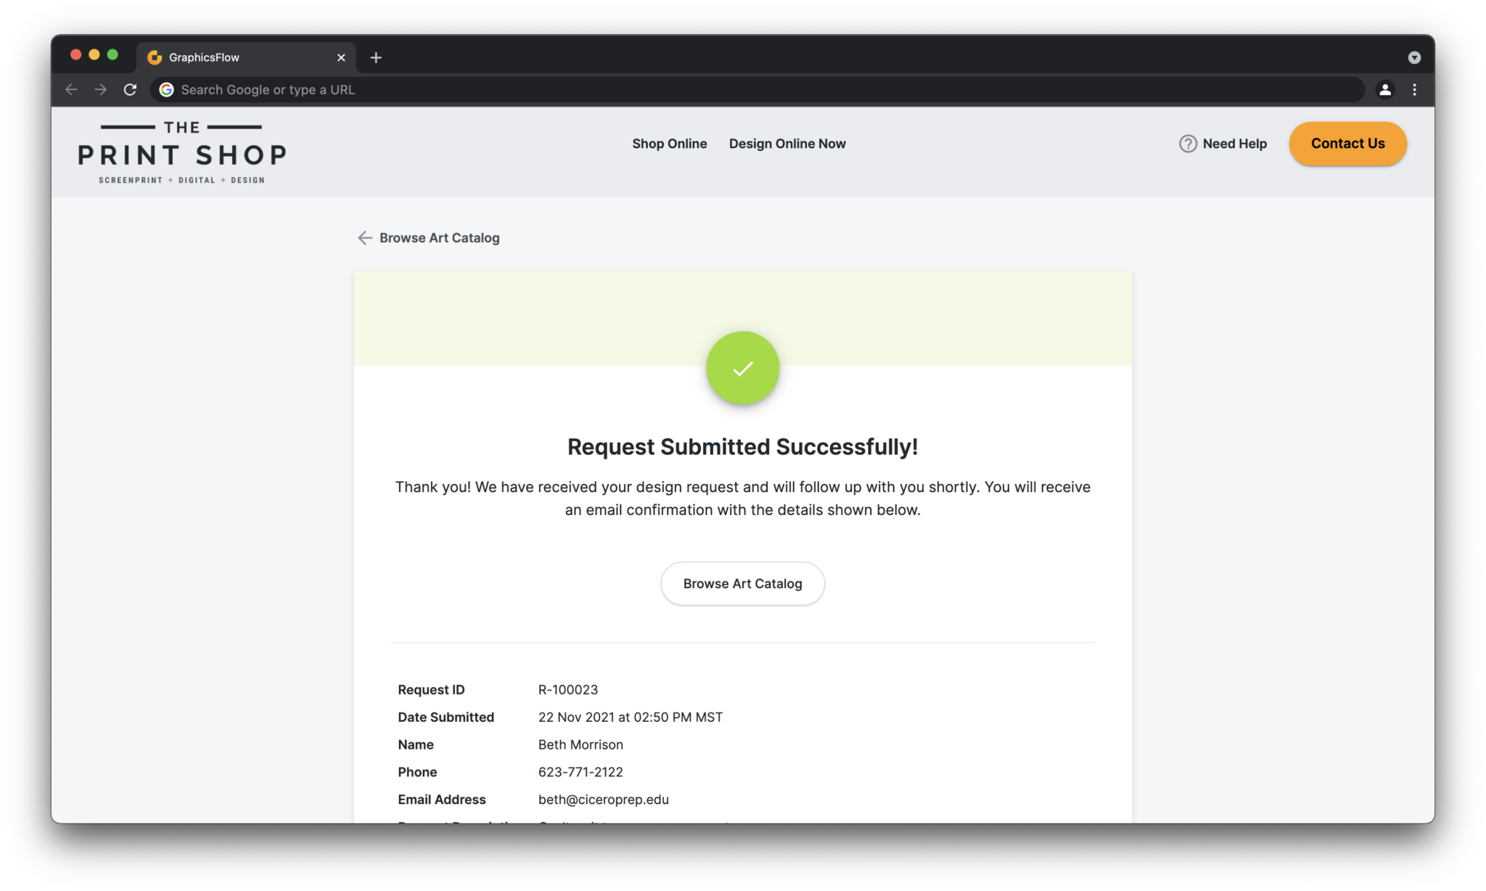The height and width of the screenshot is (891, 1486).
Task: Click the back navigation arrow in browser
Action: click(71, 89)
